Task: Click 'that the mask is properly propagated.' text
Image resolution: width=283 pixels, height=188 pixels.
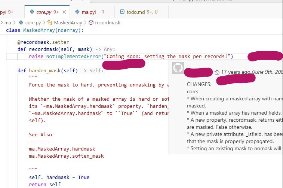Action: click(230, 141)
